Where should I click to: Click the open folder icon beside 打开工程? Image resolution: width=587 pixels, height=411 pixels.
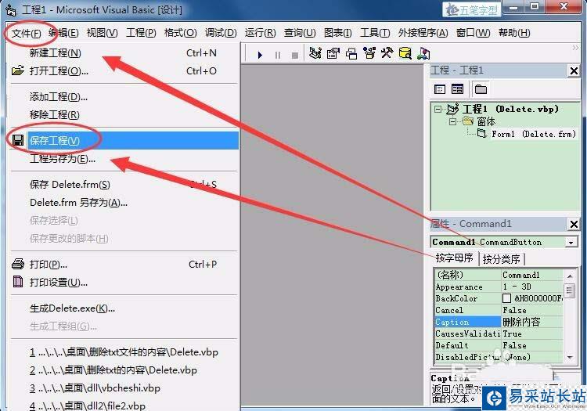tap(17, 70)
